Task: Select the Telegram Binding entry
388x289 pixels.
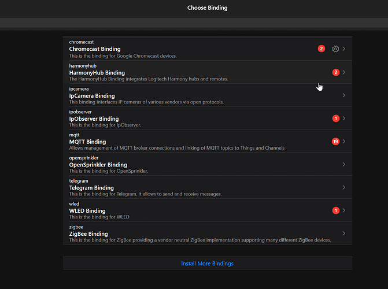Action: pyautogui.click(x=91, y=188)
